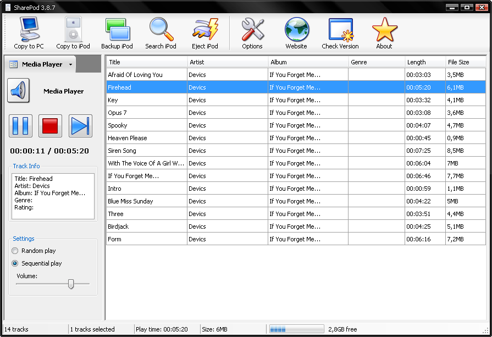Image resolution: width=492 pixels, height=337 pixels.
Task: Stop playback with the red square
Action: pyautogui.click(x=50, y=126)
